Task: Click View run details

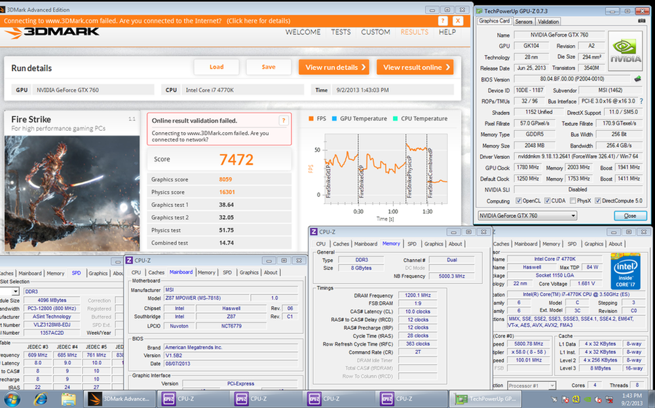Action: [x=334, y=67]
